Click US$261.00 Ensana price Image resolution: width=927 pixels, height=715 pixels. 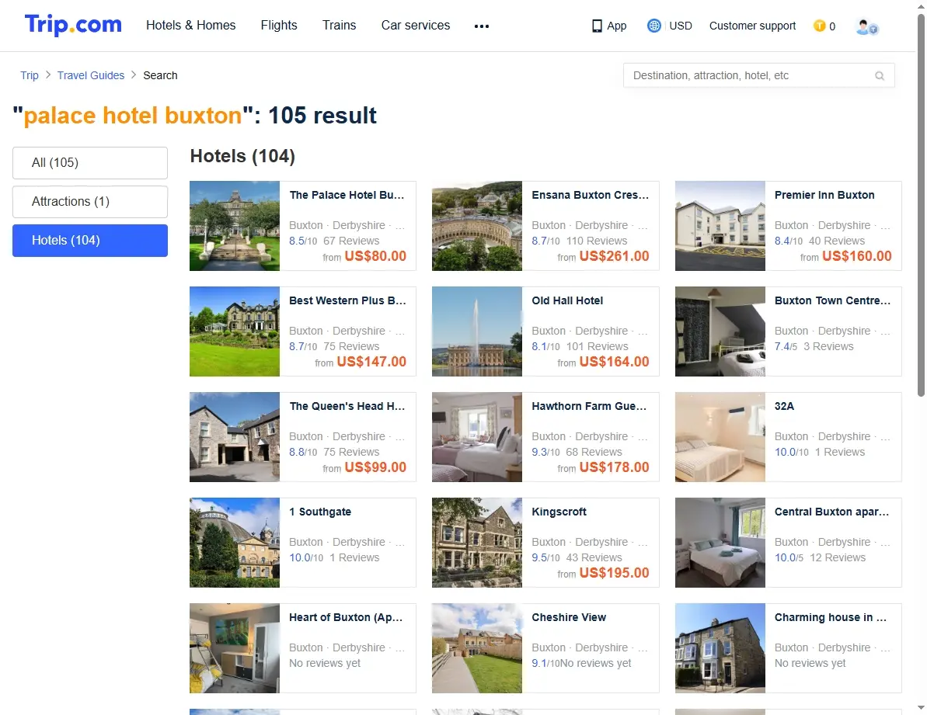pos(615,256)
